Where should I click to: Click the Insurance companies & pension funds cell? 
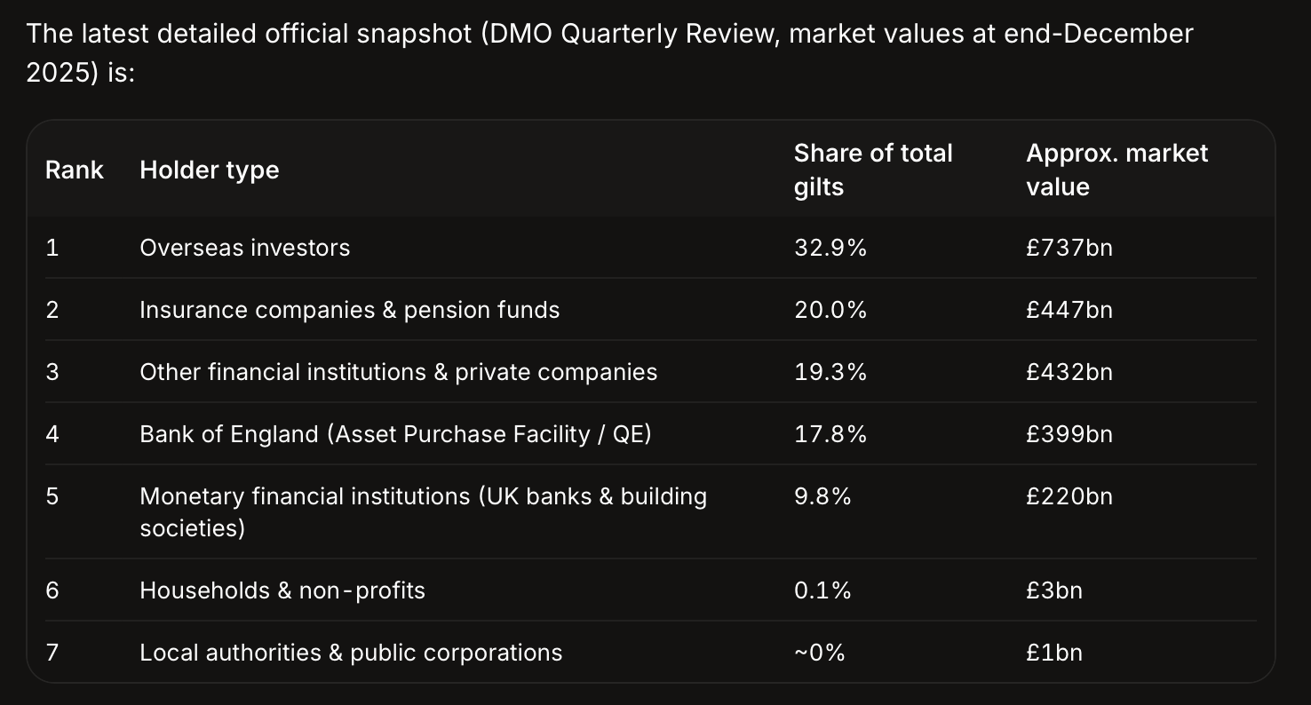350,309
